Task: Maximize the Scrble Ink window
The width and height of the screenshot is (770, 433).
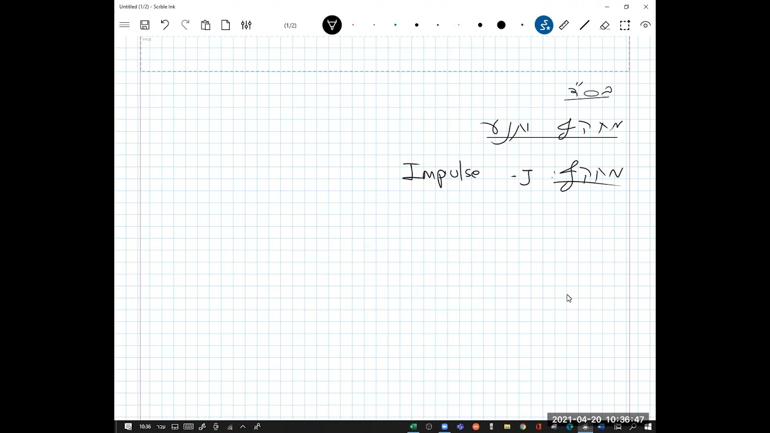Action: pyautogui.click(x=626, y=7)
